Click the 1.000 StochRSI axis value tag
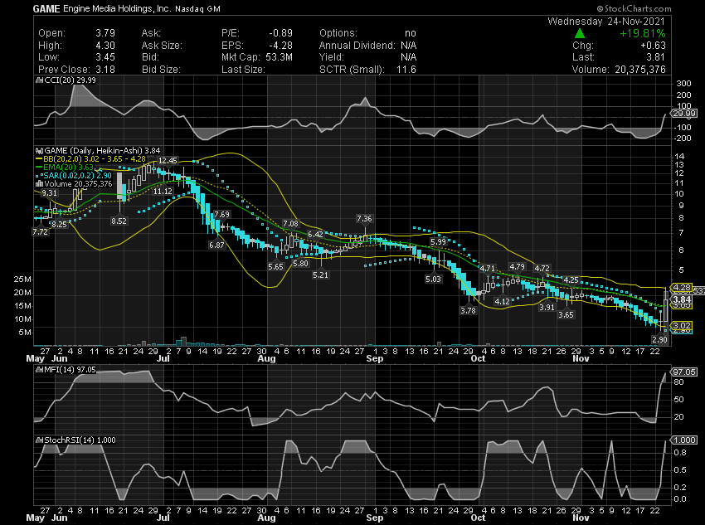The width and height of the screenshot is (705, 525). (684, 440)
